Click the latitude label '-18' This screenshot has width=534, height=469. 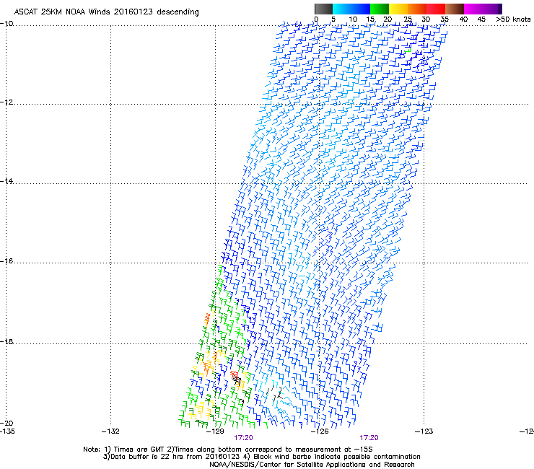tap(6, 341)
